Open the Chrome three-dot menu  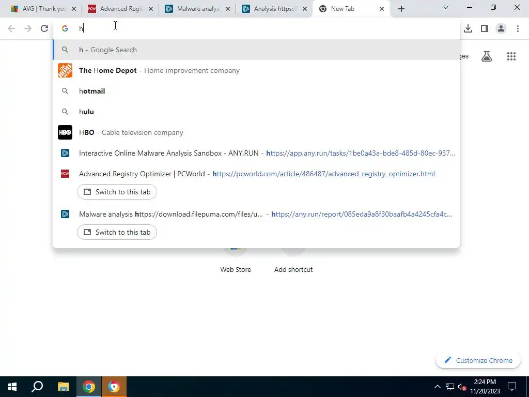coord(518,28)
